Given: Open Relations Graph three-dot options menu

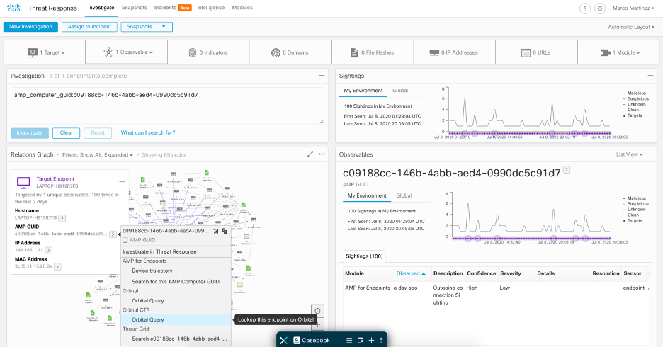Looking at the screenshot, I should point(322,154).
